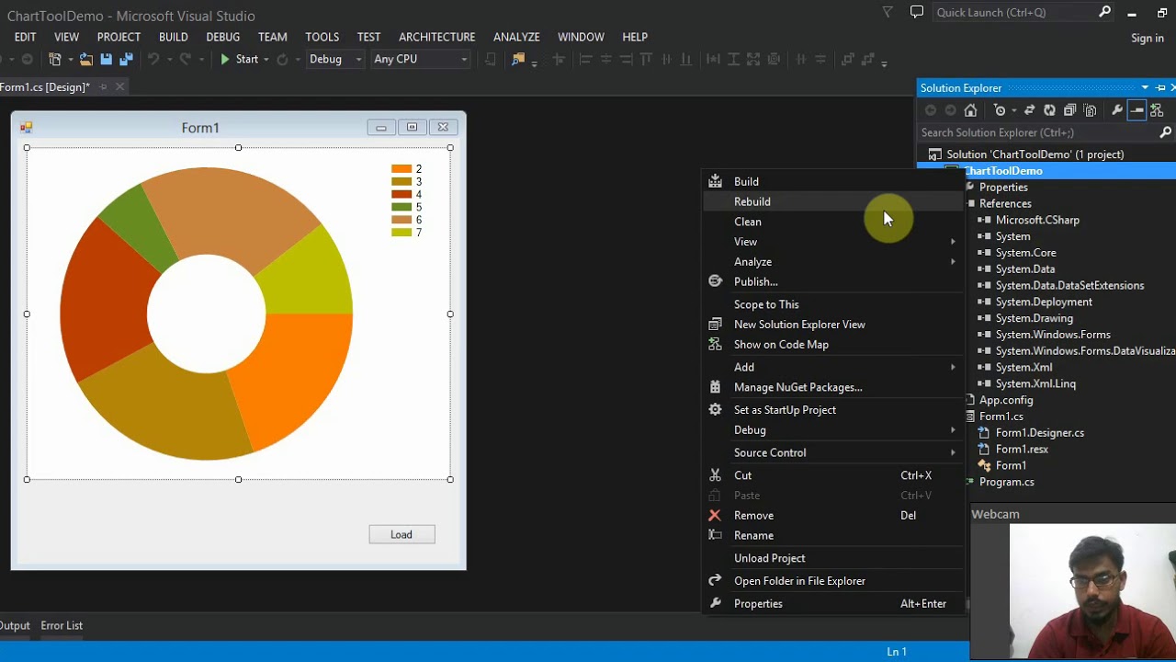Choose Clean from the context menu
Image resolution: width=1176 pixels, height=662 pixels.
click(x=833, y=222)
